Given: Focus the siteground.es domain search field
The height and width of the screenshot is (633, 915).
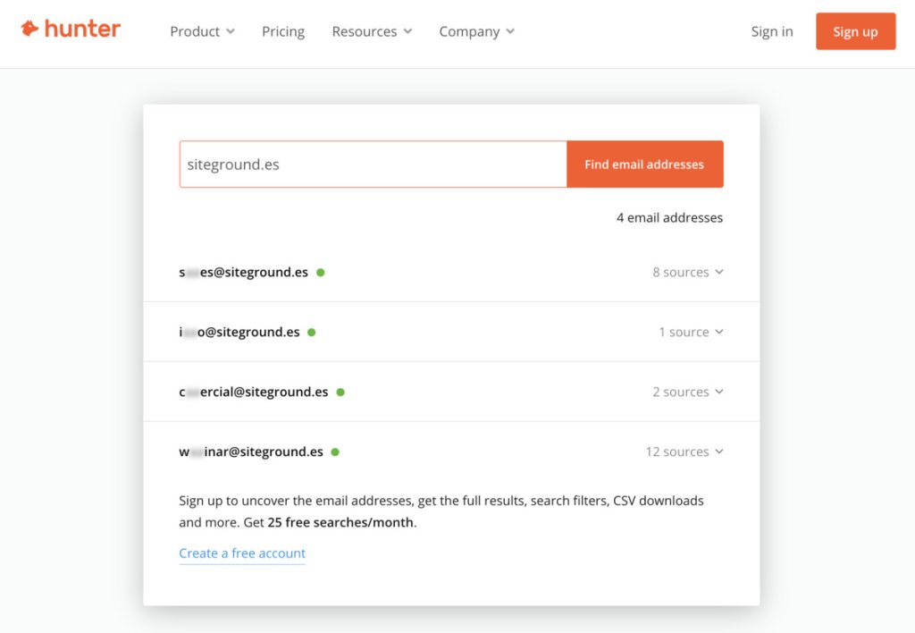Looking at the screenshot, I should (x=373, y=165).
